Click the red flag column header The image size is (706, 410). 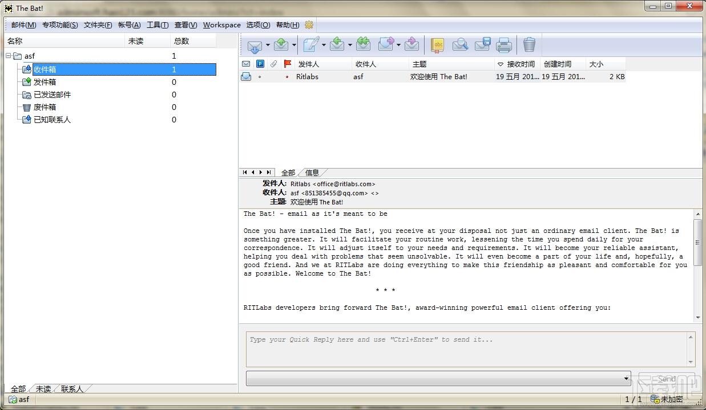pyautogui.click(x=288, y=64)
